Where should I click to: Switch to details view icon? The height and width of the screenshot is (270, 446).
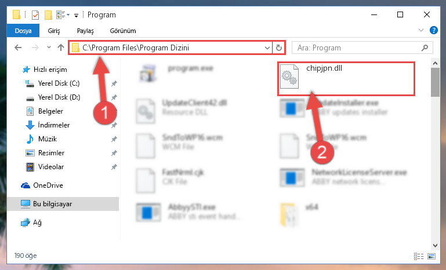419,256
